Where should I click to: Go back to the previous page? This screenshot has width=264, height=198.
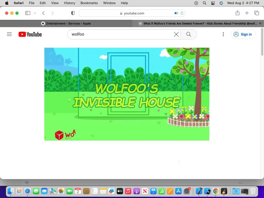pos(43,13)
